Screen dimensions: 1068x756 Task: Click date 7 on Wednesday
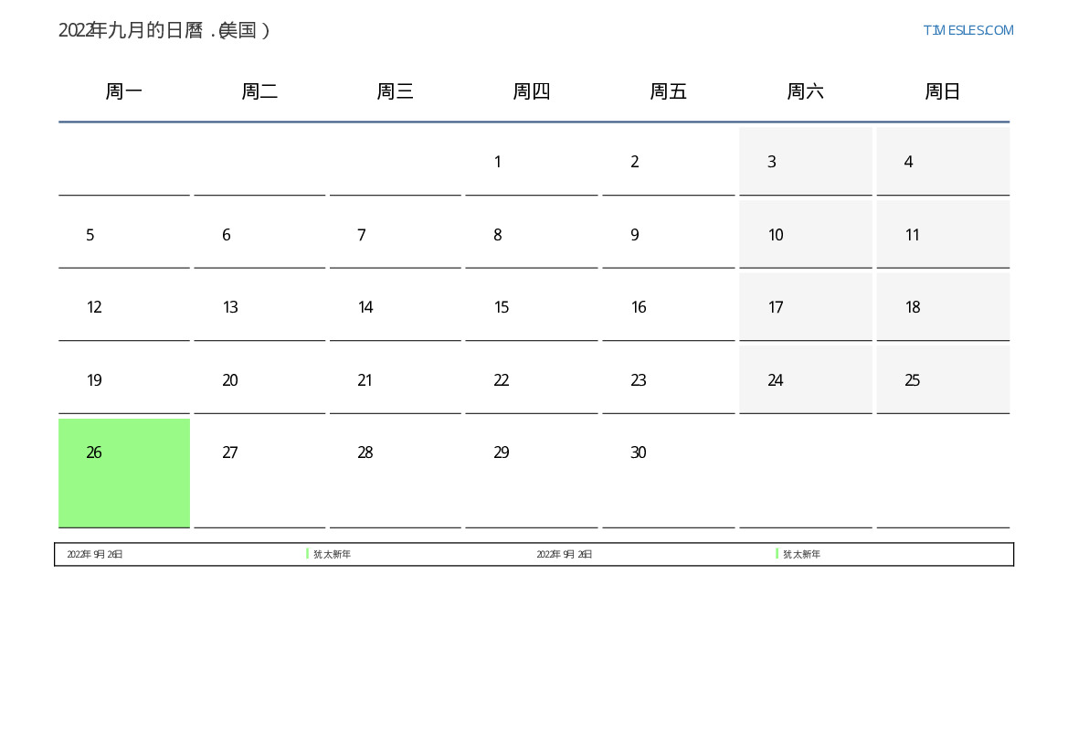click(x=362, y=235)
